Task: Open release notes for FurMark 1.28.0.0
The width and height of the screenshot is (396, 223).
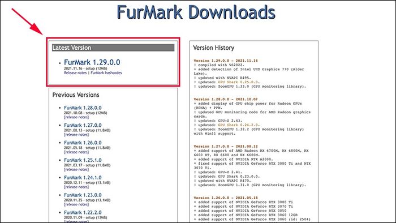Action: point(76,117)
